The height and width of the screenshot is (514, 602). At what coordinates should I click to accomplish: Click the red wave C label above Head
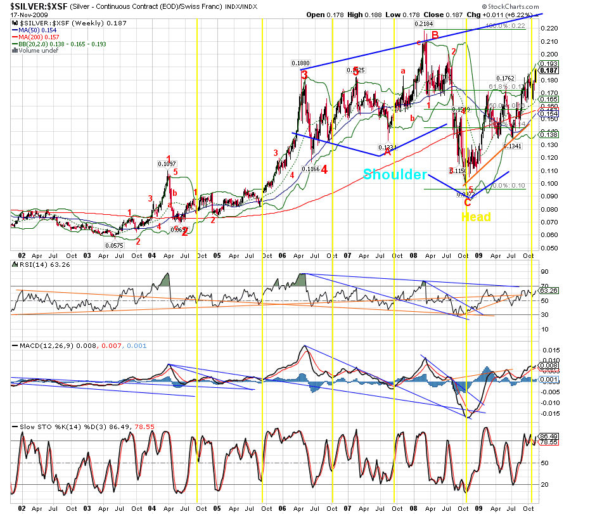coord(467,203)
